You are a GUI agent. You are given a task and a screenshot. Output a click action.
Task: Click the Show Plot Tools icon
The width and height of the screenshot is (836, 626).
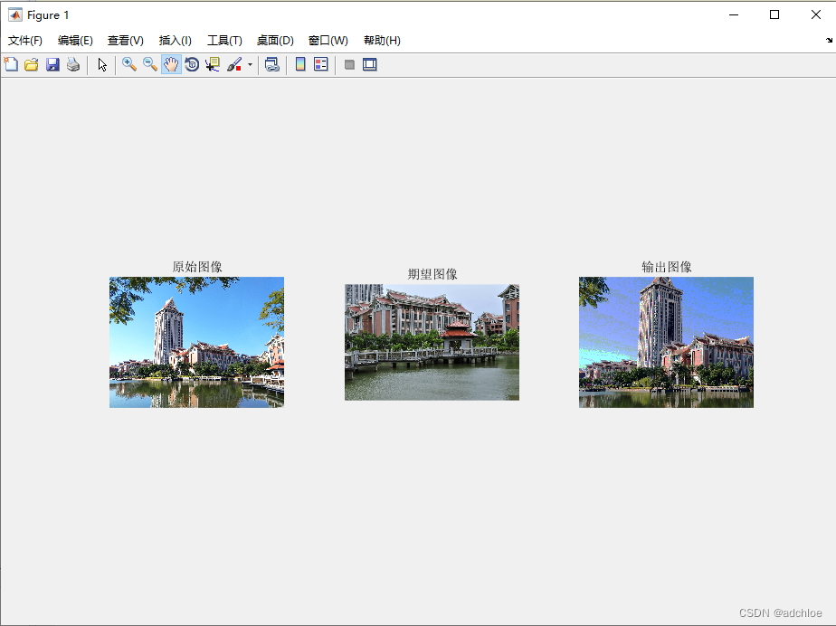click(370, 64)
